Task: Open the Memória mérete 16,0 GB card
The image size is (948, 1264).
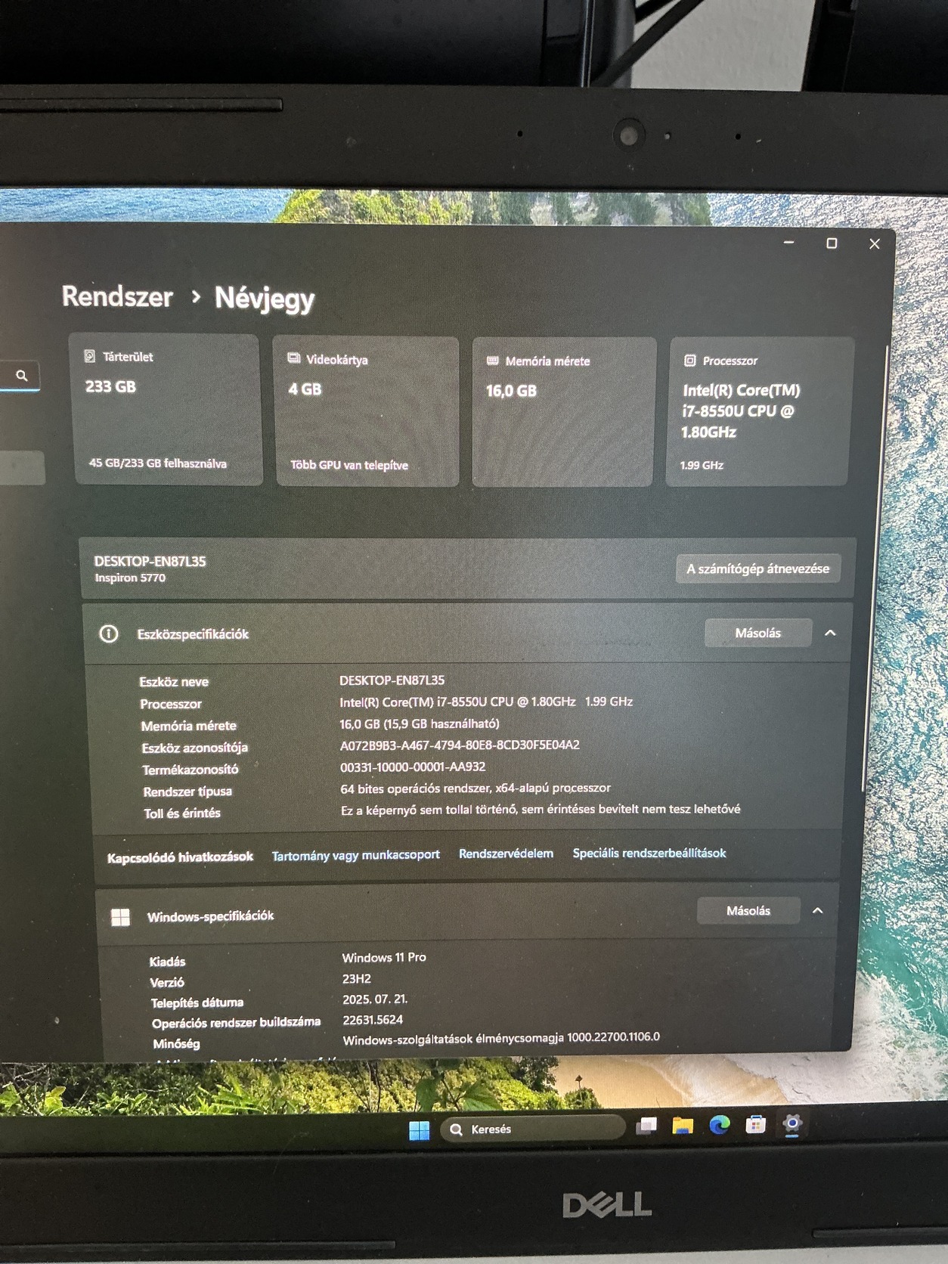Action: [563, 411]
